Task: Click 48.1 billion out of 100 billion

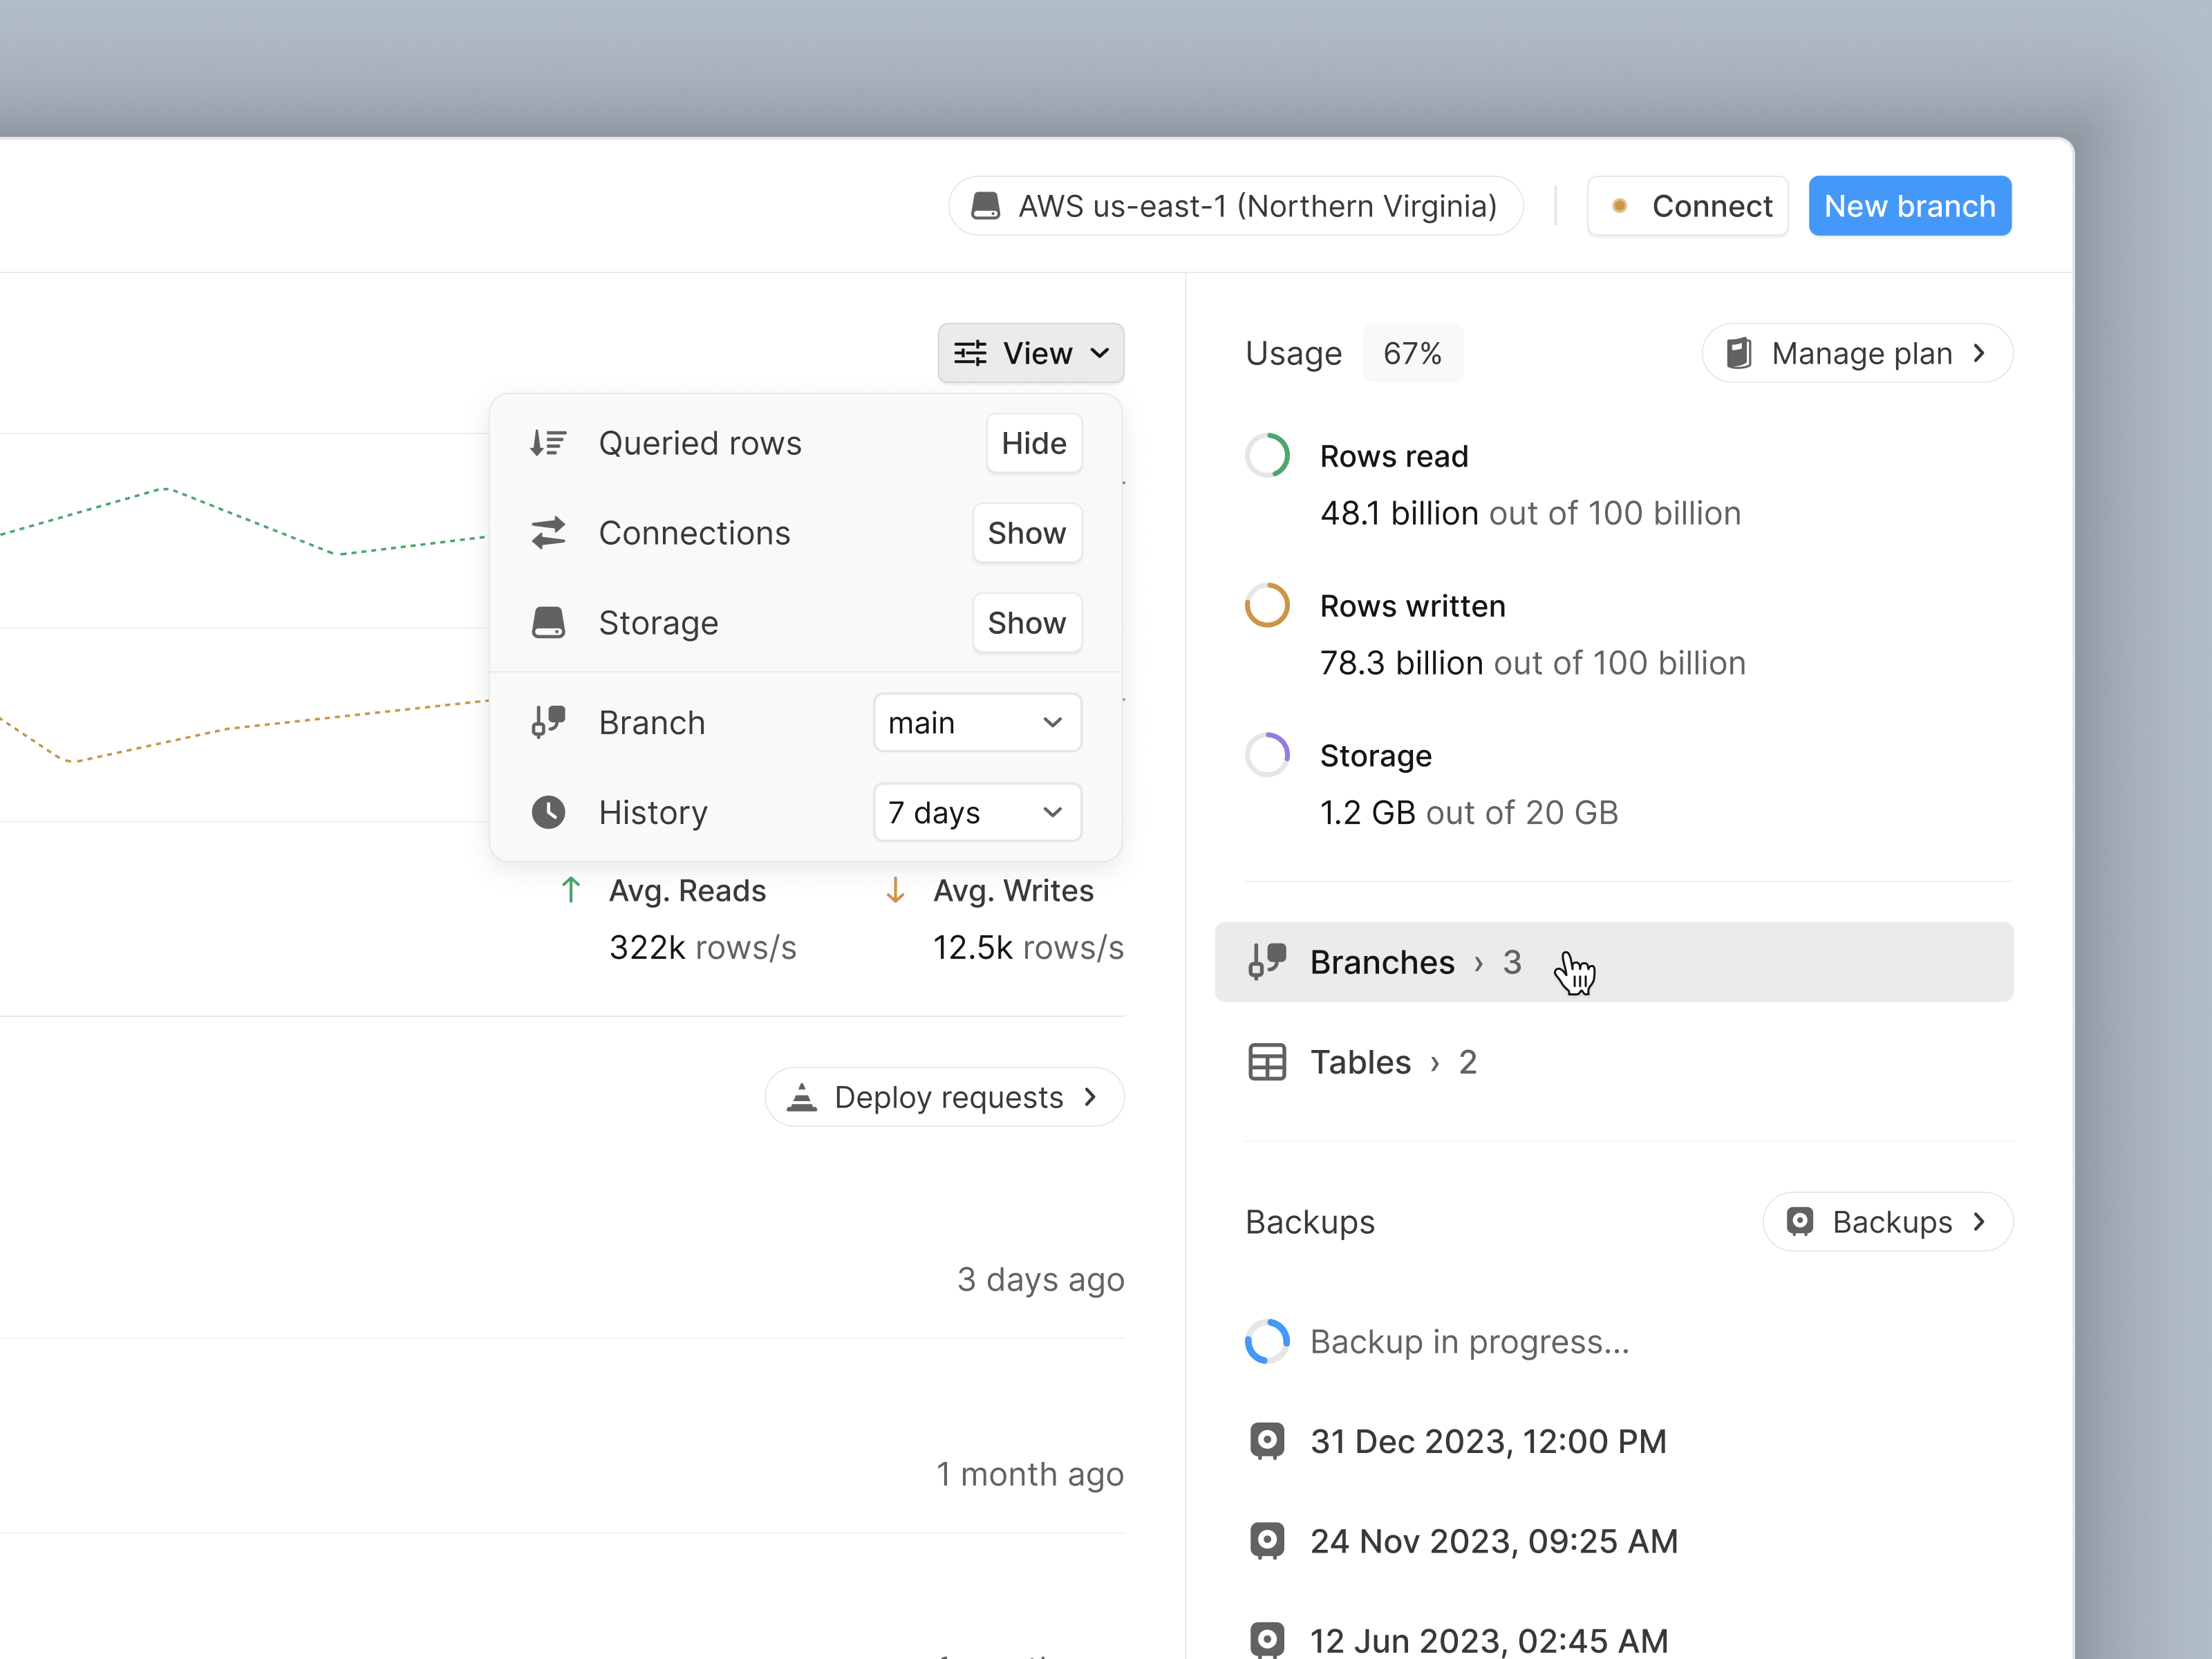Action: [x=1531, y=513]
